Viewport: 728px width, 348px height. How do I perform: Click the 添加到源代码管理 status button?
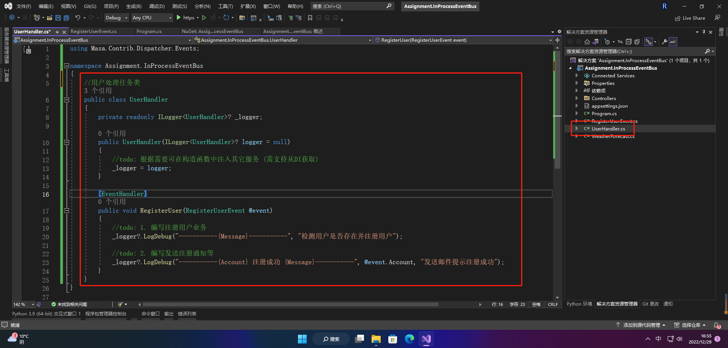pos(641,325)
